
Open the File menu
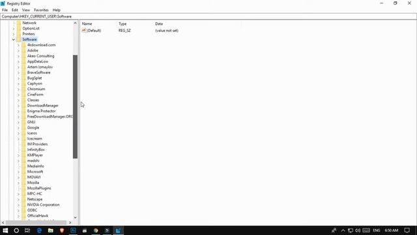5,10
